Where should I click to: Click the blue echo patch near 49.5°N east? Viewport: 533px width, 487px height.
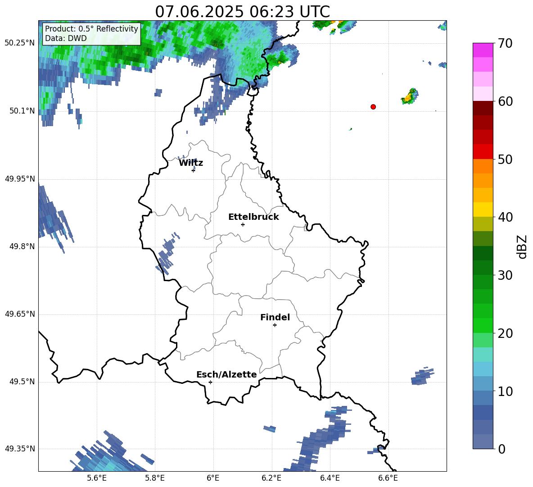point(423,377)
